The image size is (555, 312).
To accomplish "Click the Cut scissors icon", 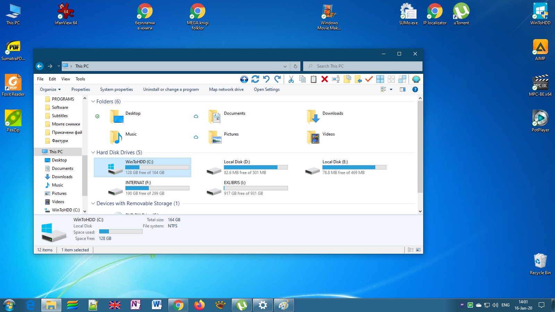I will point(291,79).
